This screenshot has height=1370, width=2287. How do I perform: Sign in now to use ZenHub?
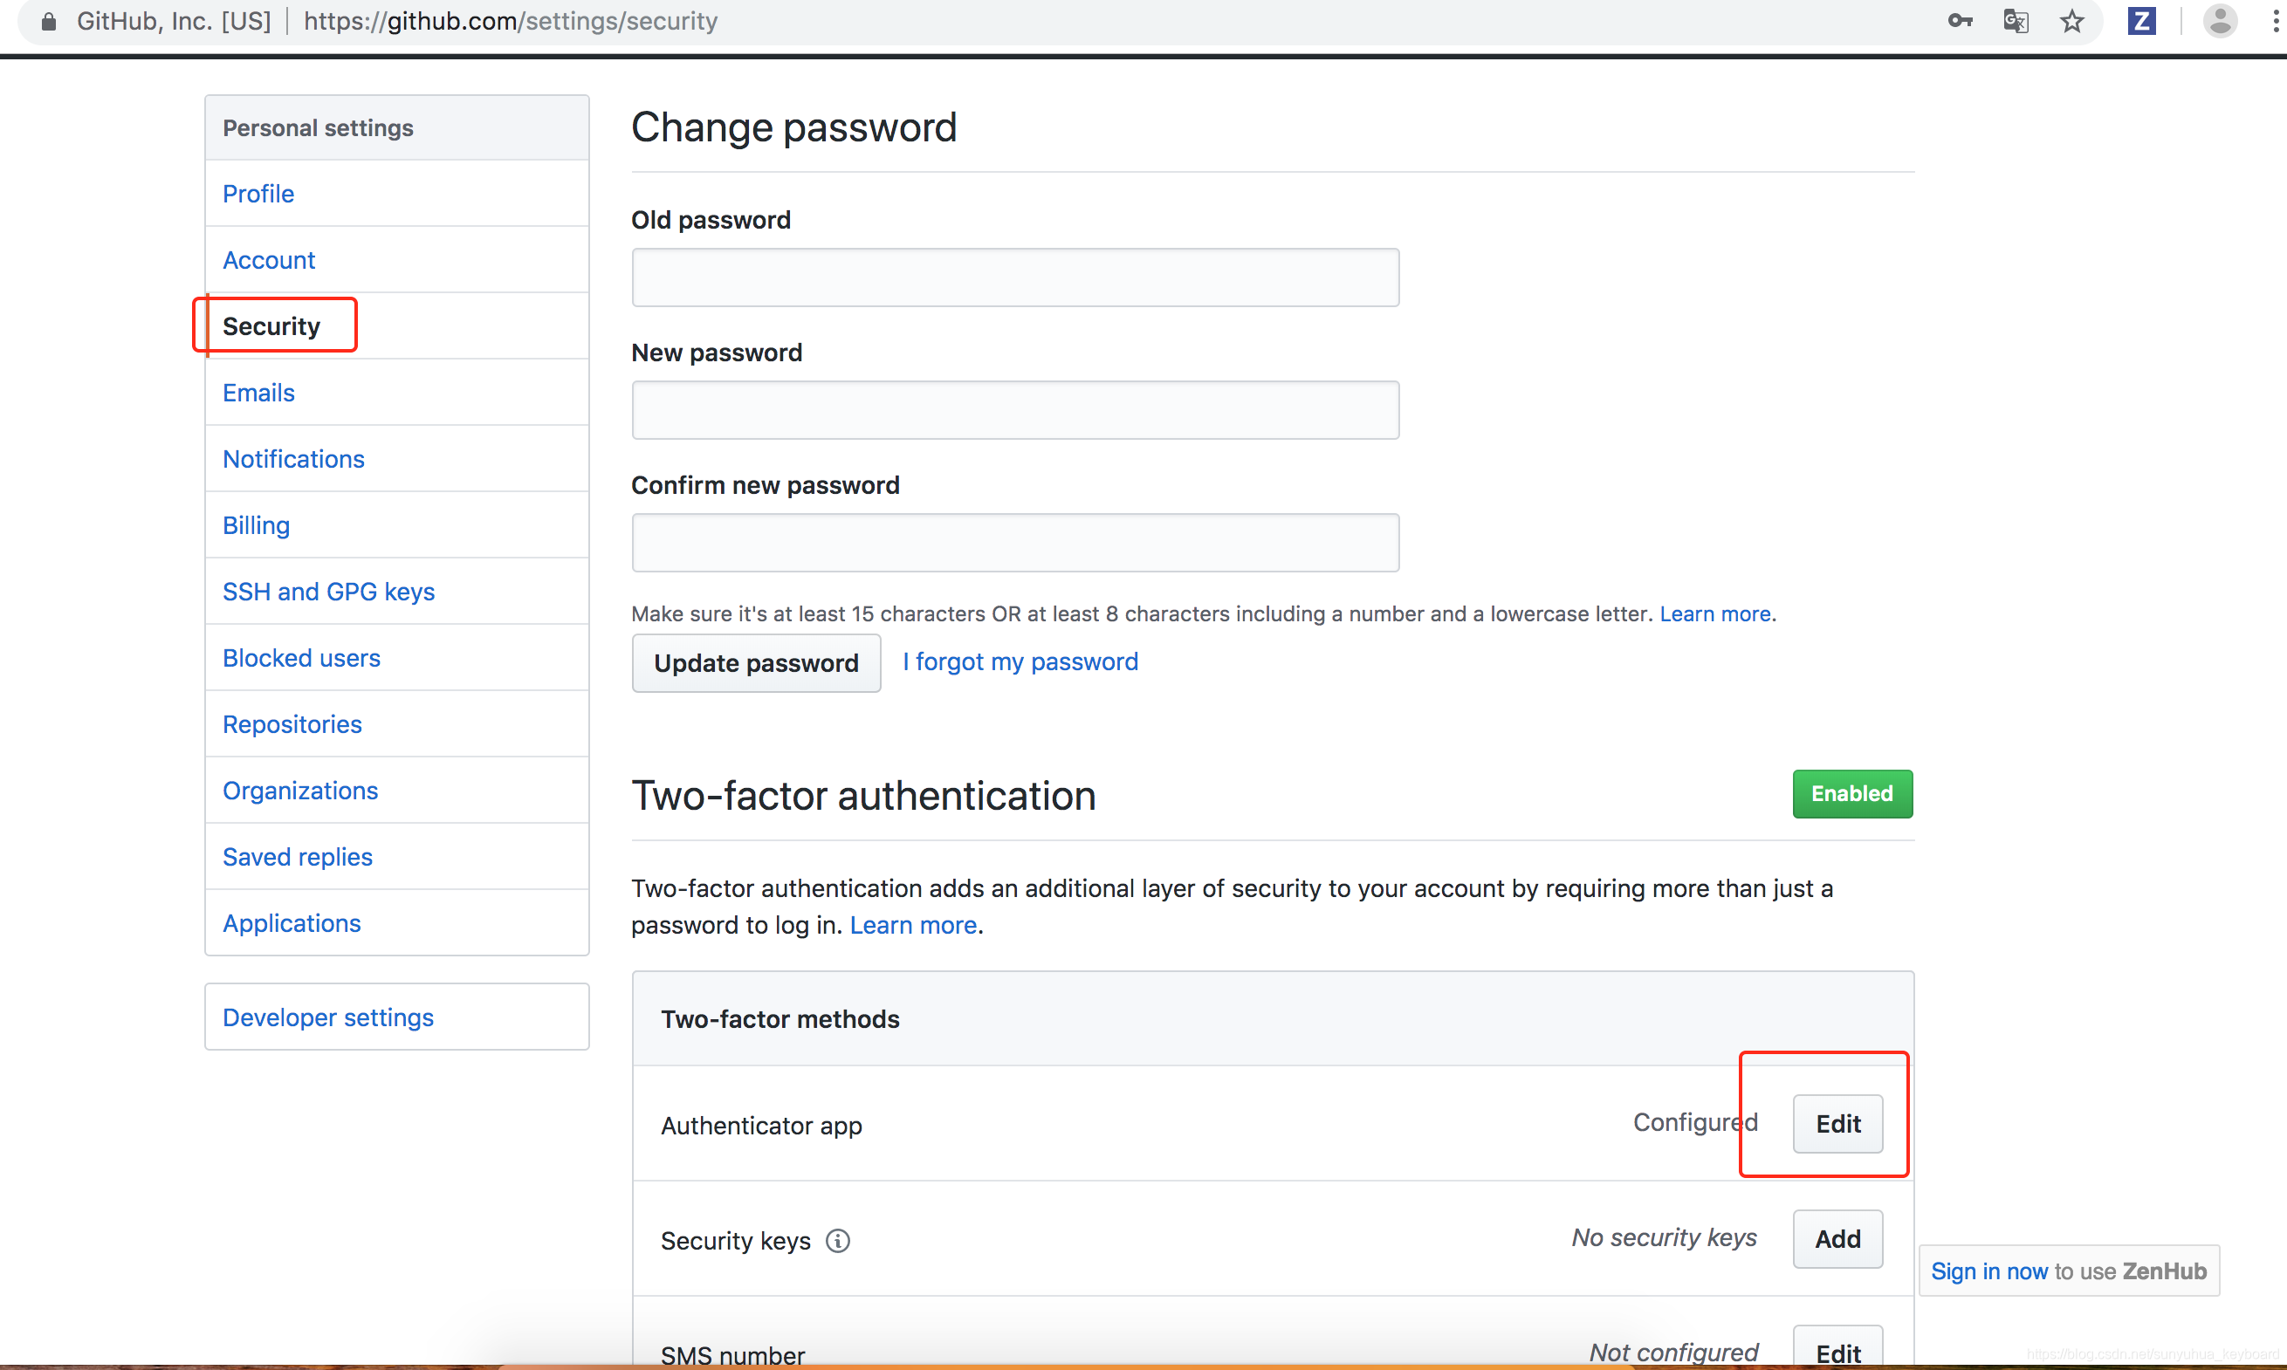(x=1988, y=1271)
